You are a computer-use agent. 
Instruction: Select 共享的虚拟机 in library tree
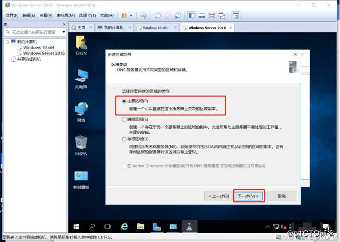(29, 59)
